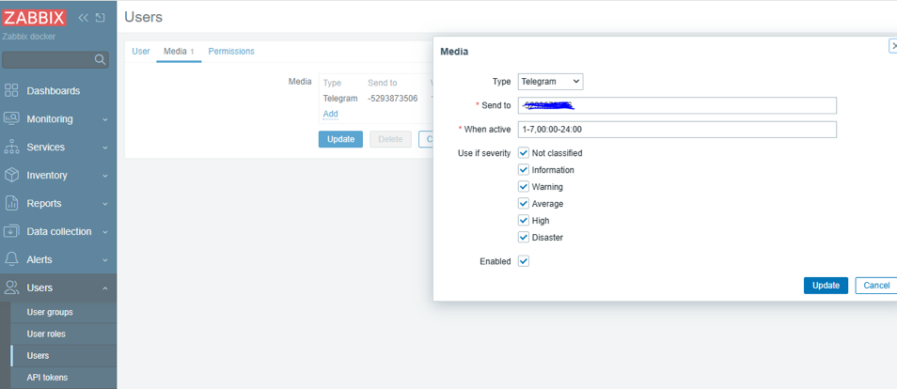This screenshot has height=389, width=897.
Task: Toggle the Disaster severity checkbox
Action: 524,238
